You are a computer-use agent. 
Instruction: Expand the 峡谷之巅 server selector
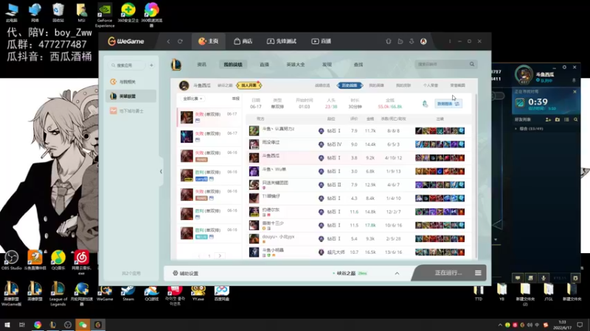pyautogui.click(x=397, y=273)
